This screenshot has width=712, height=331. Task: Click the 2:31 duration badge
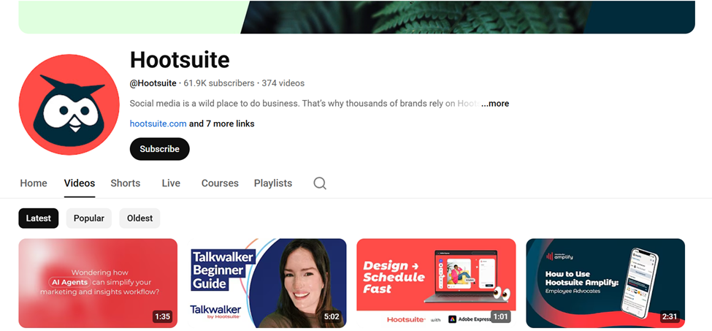tap(670, 316)
